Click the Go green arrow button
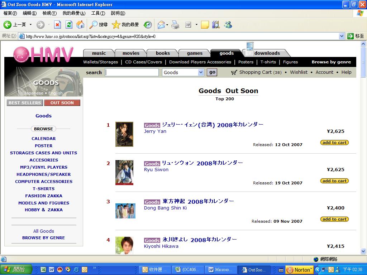The image size is (367, 275). pyautogui.click(x=351, y=36)
